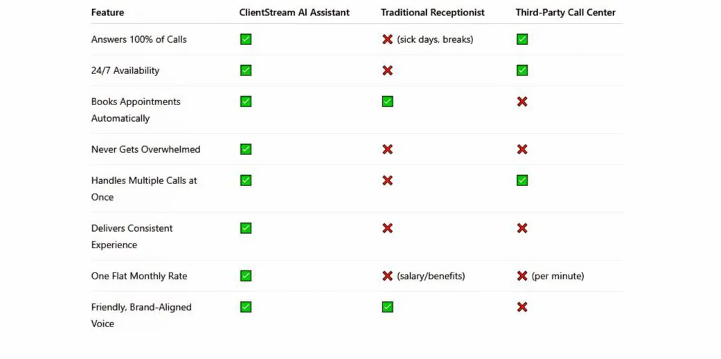The height and width of the screenshot is (359, 721).
Task: Click Call Center red X for Brand-Aligned Voice
Action: (522, 307)
